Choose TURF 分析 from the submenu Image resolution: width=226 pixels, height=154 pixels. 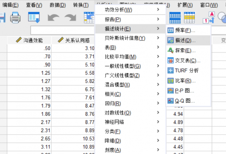click(188, 71)
